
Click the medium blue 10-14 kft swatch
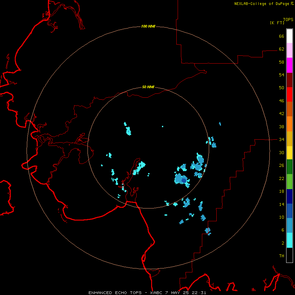[289, 211]
